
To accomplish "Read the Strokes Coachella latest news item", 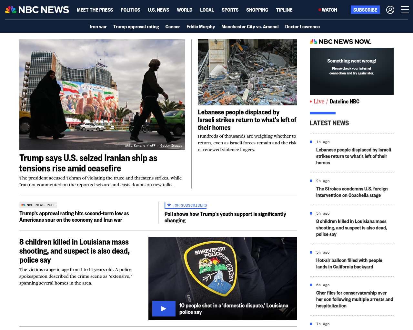I will [x=352, y=192].
